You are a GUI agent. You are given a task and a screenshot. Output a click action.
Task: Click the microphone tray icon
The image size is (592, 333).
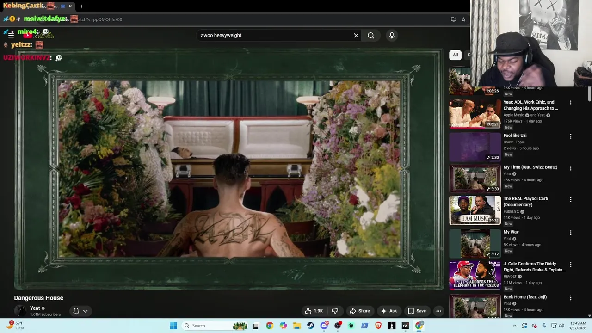(x=544, y=326)
